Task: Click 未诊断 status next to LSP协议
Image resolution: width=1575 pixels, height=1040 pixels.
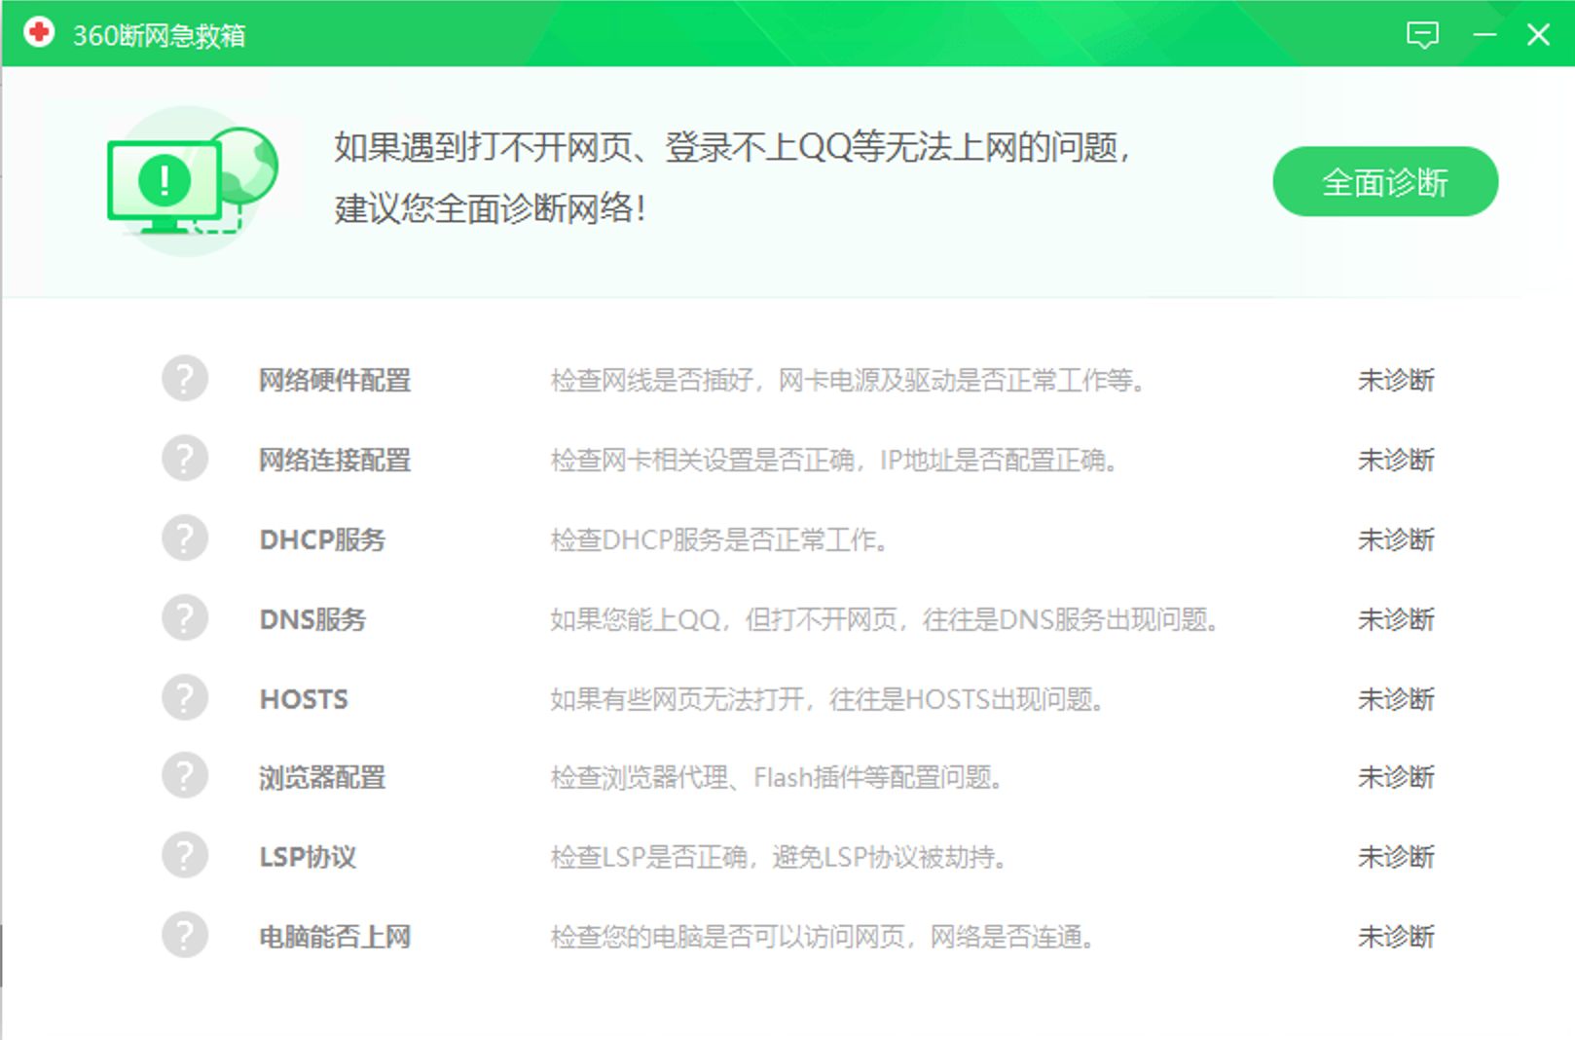Action: coord(1397,856)
